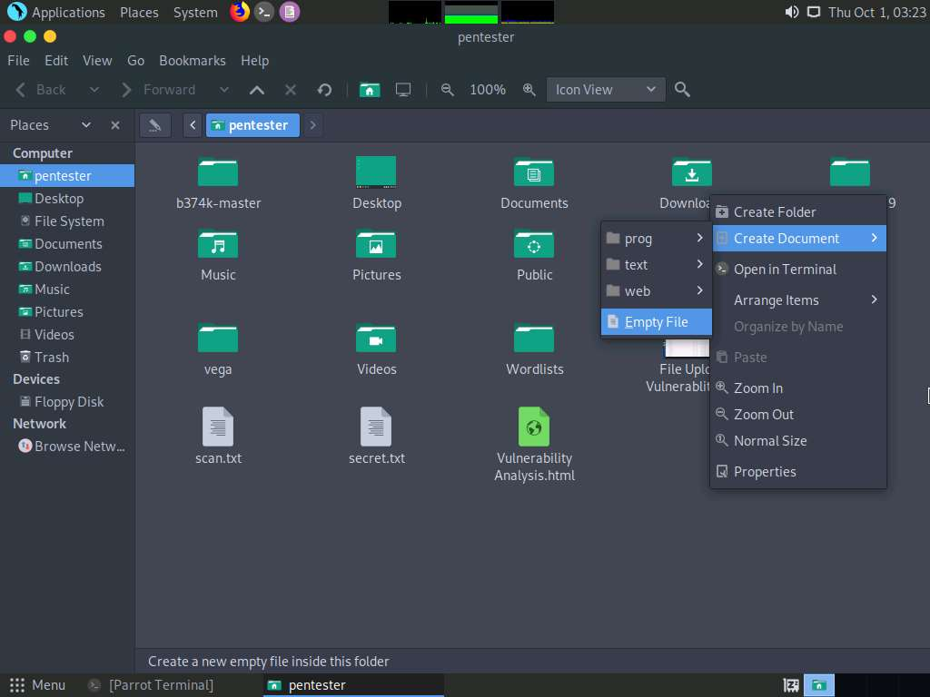Toggle the location edit pencil button

coord(154,125)
